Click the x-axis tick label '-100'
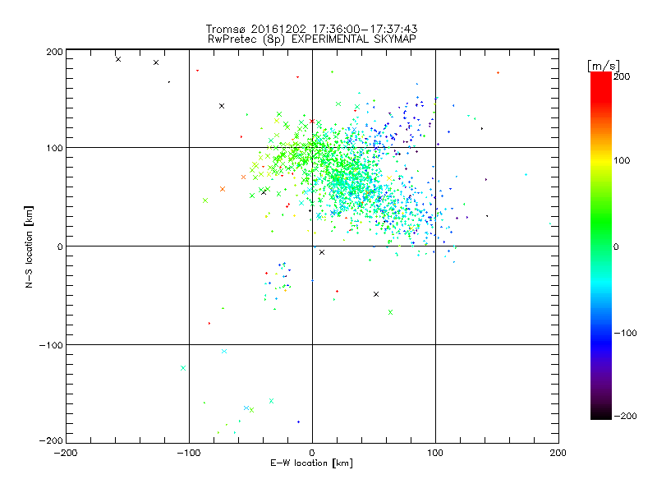Screen dimensions: 657x493 189,453
